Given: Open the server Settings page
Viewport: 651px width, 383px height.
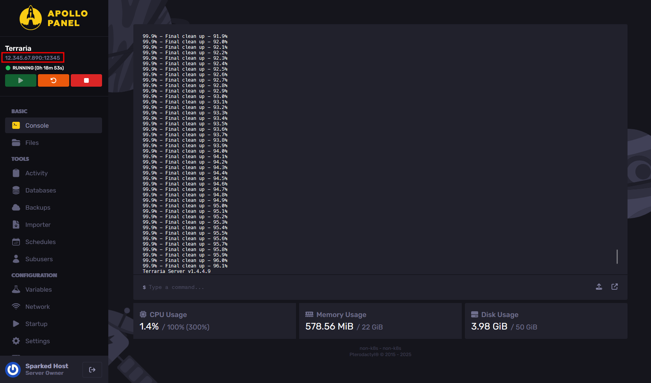Looking at the screenshot, I should tap(54, 341).
